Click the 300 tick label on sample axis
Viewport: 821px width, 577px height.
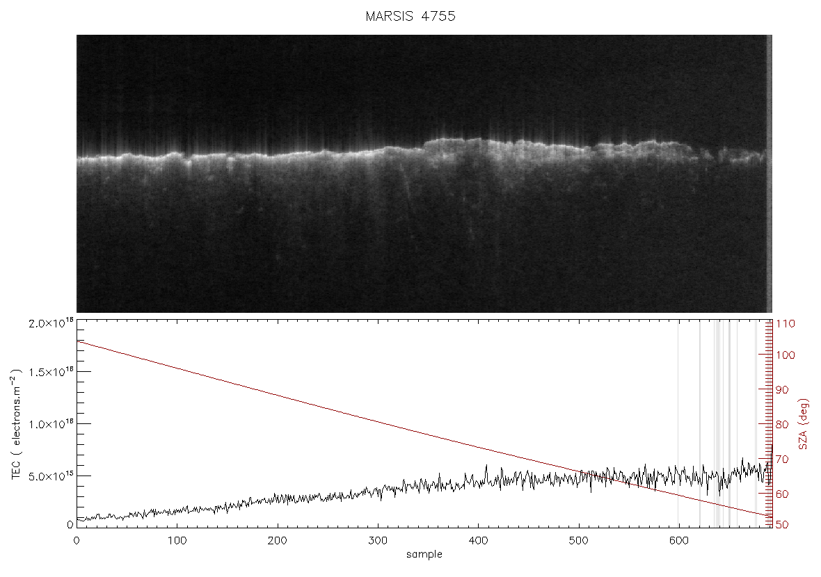[x=378, y=541]
